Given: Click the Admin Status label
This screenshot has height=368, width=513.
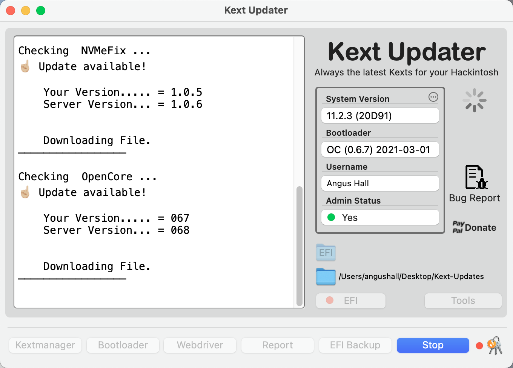Looking at the screenshot, I should point(353,201).
